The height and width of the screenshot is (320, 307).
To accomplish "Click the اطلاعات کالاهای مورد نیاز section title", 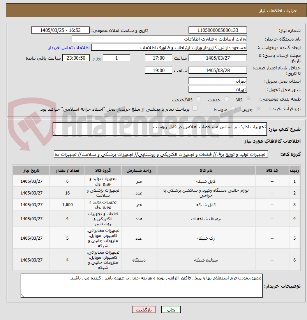I will click(x=272, y=141).
